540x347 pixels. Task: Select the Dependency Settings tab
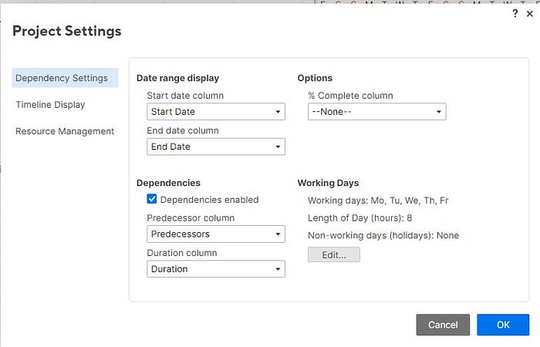(62, 78)
